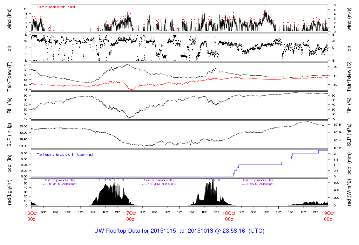Screen dimensions: 359x245
Task: Click the '0.5' mm precipitation tick
Action: pyautogui.click(x=336, y=171)
